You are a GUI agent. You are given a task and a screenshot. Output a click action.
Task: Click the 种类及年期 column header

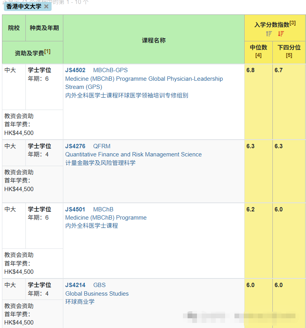pyautogui.click(x=44, y=28)
